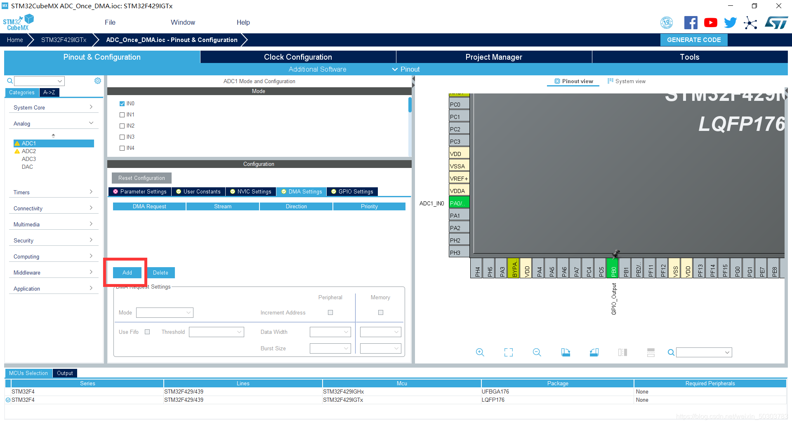Screen dimensions: 792x424
Task: Enable the IN3 channel checkbox
Action: pos(122,137)
